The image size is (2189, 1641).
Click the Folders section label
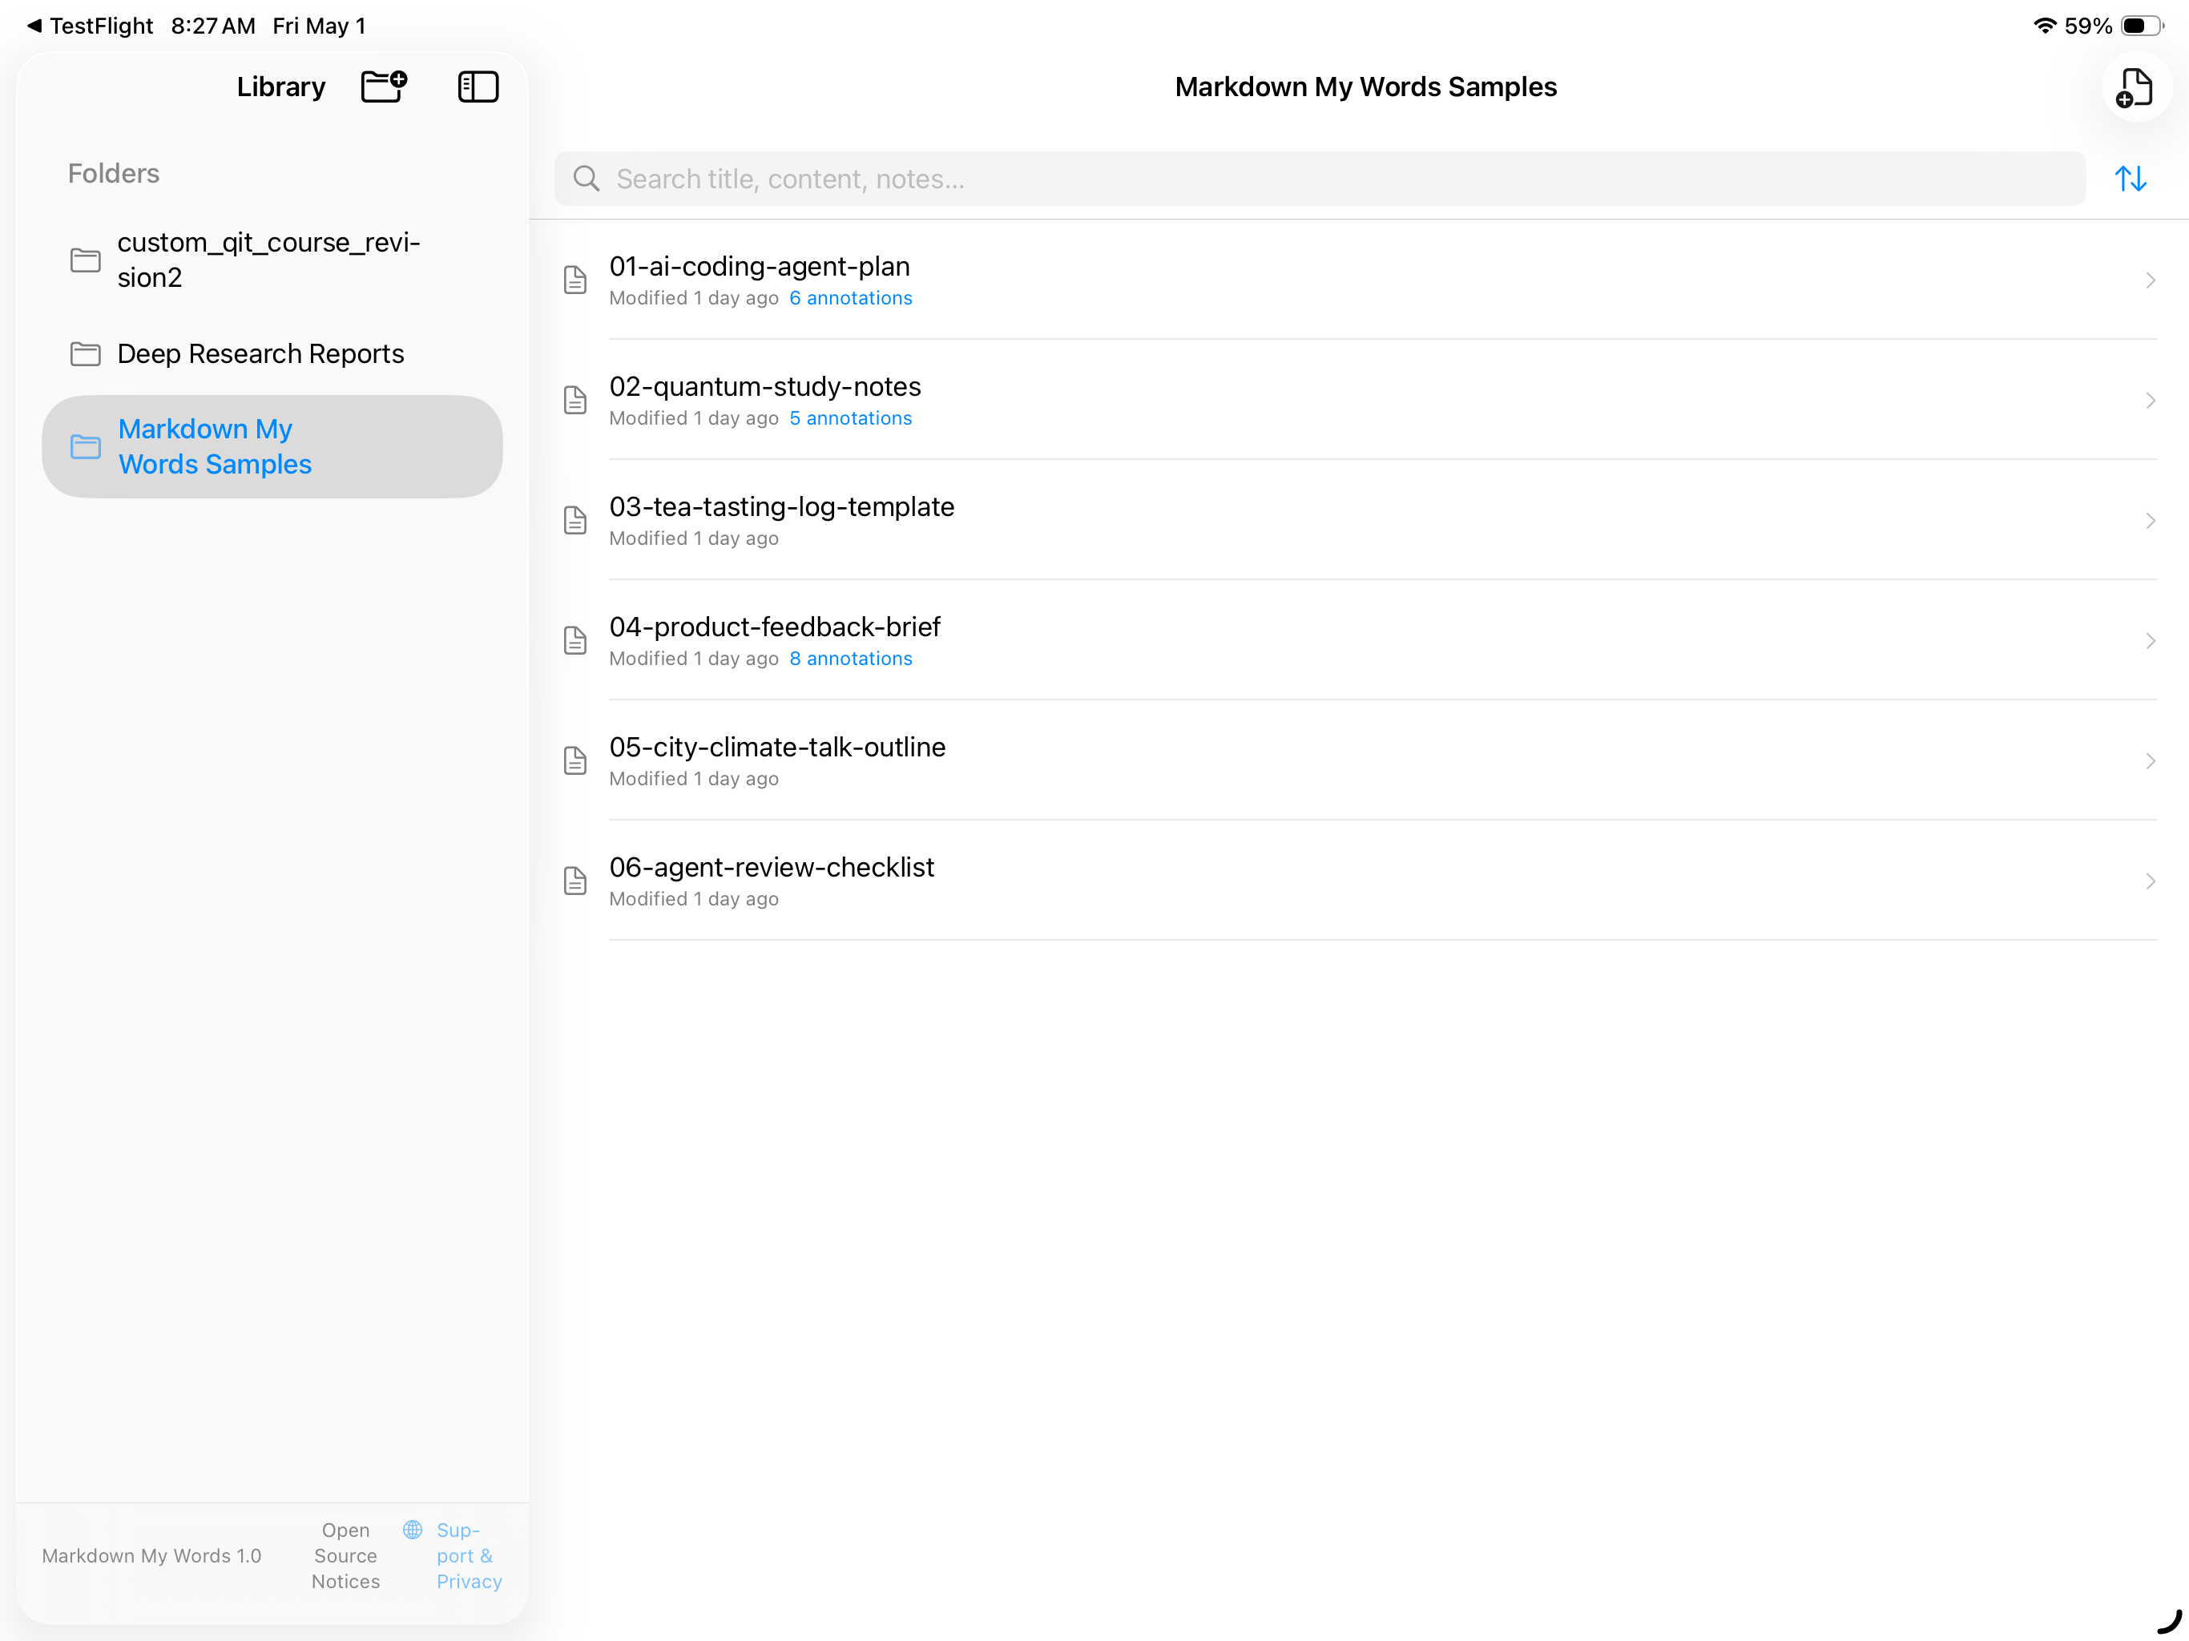click(x=114, y=173)
